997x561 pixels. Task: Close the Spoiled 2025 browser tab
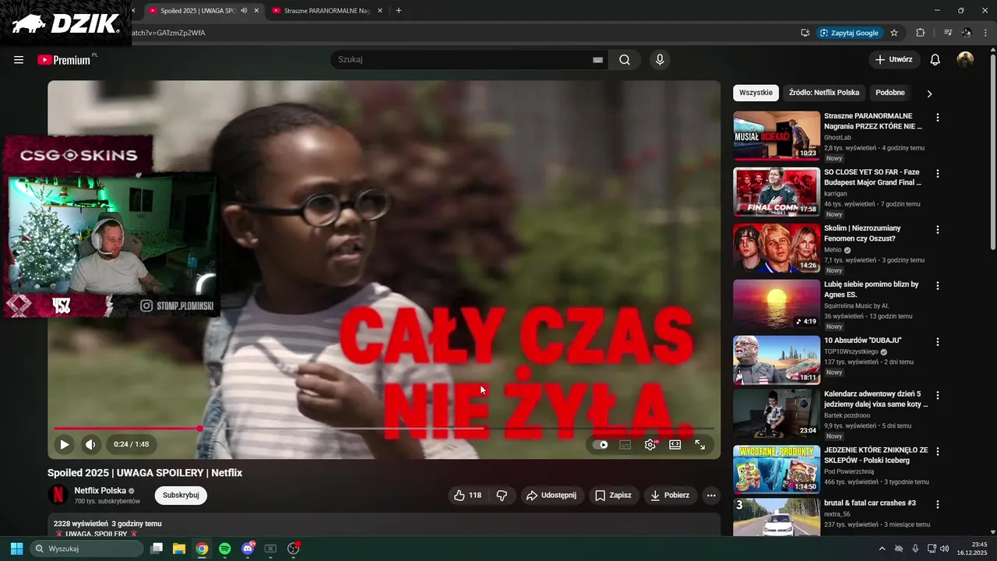[x=256, y=11]
